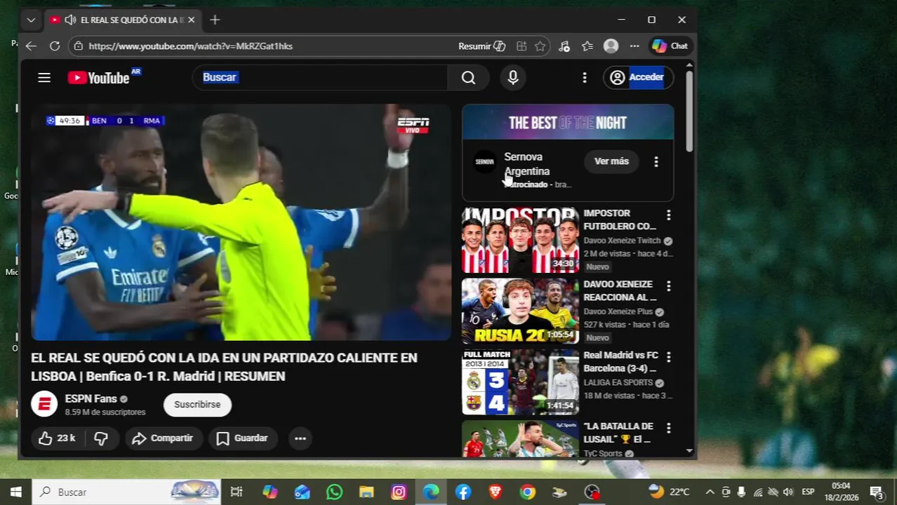Viewport: 897px width, 505px height.
Task: Open the ESPN Fans channel avatar
Action: click(44, 405)
